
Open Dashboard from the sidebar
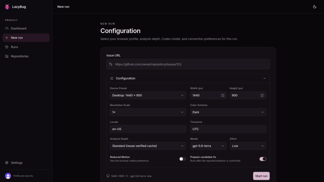tap(26, 28)
